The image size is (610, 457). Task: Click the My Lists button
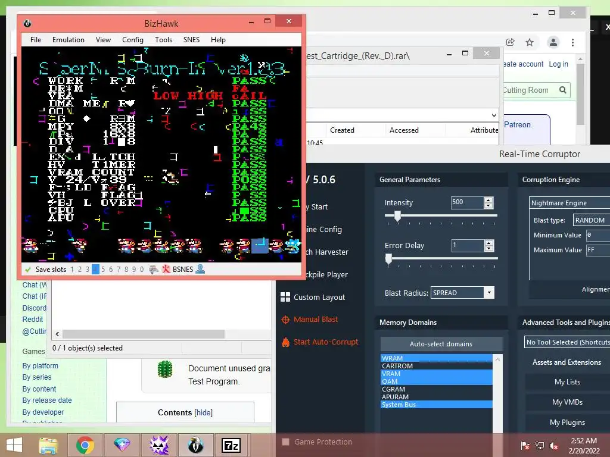point(567,382)
